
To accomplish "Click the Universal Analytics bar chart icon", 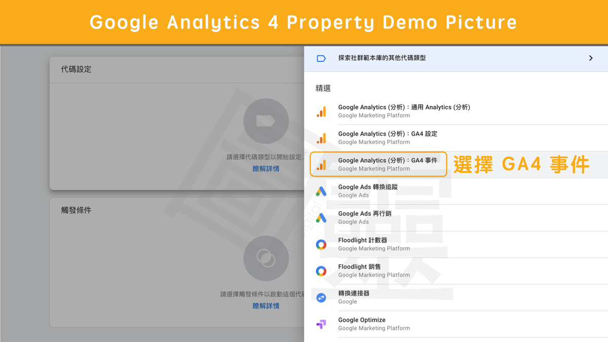I will coord(321,111).
